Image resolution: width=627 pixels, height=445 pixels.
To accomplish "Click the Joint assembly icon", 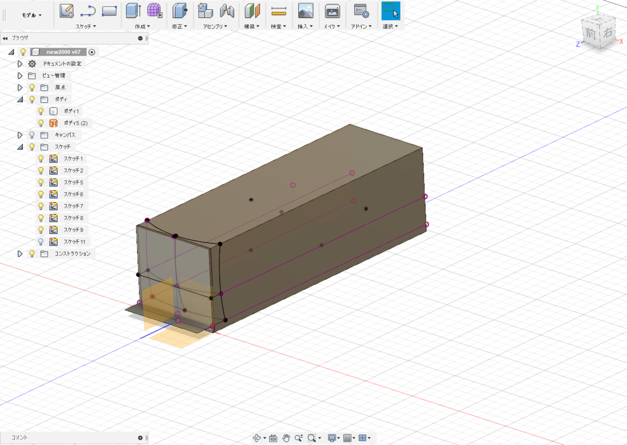I will click(x=227, y=10).
